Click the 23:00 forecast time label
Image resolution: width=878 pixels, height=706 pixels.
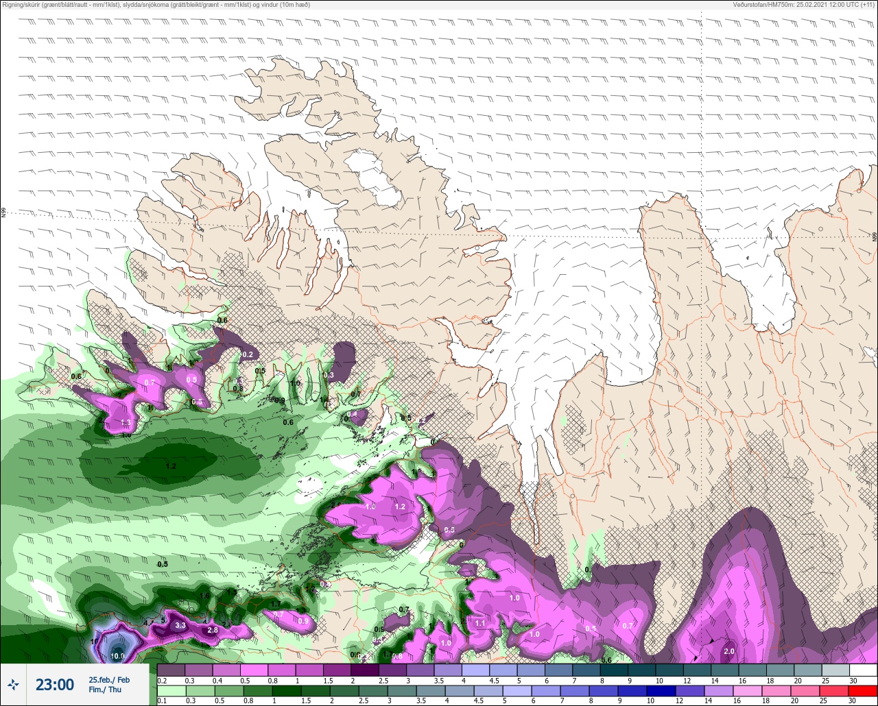pyautogui.click(x=55, y=684)
